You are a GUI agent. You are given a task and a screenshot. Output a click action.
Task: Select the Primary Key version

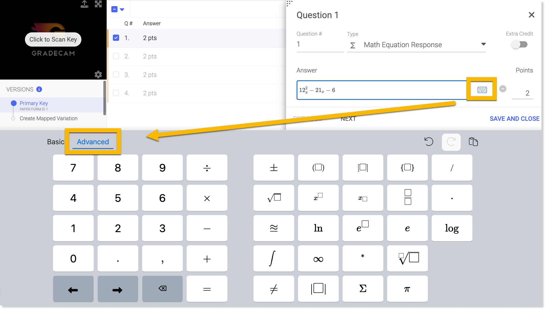34,103
